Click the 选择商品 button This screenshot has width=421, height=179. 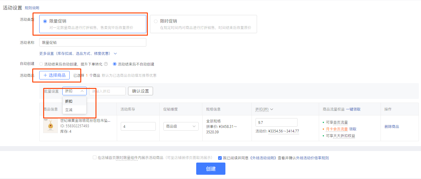click(x=54, y=75)
